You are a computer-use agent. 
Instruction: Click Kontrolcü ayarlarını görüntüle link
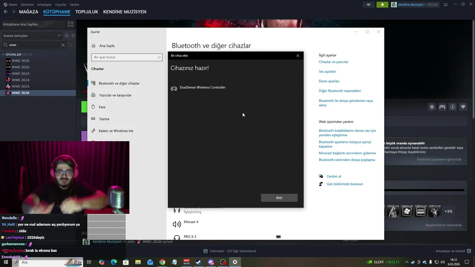coord(439,159)
